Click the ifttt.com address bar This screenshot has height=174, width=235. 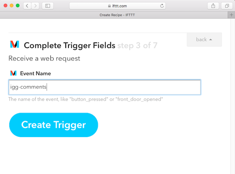[117, 6]
